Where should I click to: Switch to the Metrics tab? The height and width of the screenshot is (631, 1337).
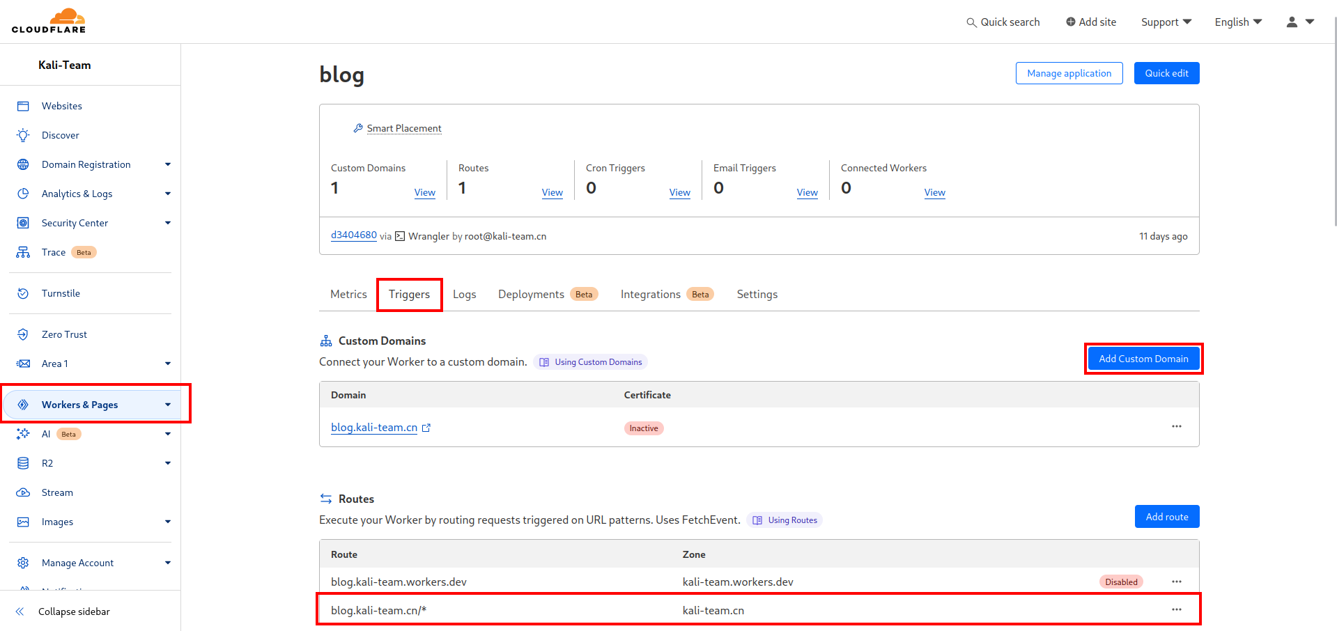click(x=348, y=295)
